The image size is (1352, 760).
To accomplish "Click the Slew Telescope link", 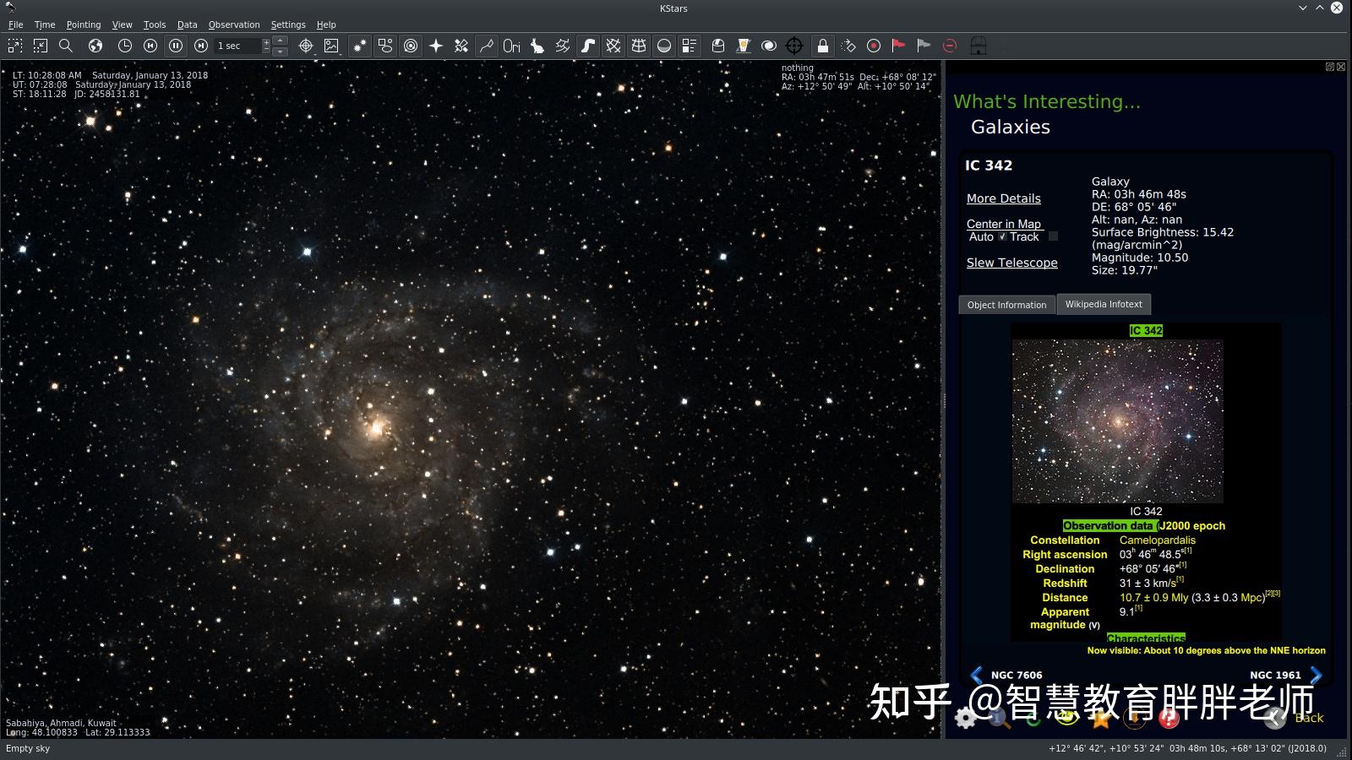I will (1011, 263).
